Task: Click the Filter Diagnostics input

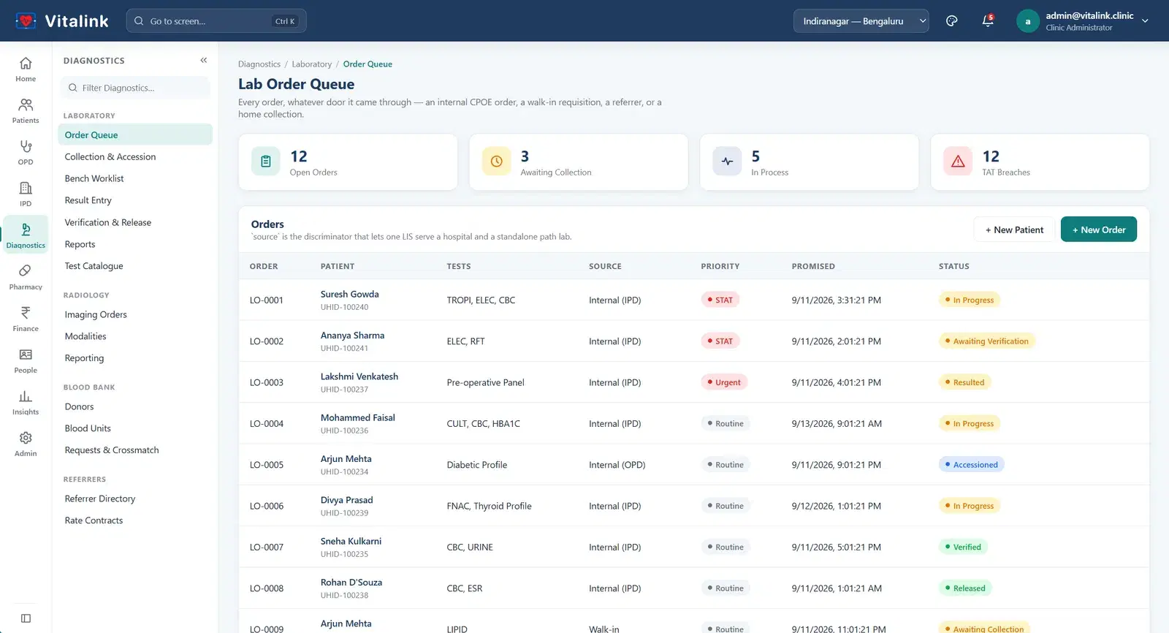Action: click(135, 88)
